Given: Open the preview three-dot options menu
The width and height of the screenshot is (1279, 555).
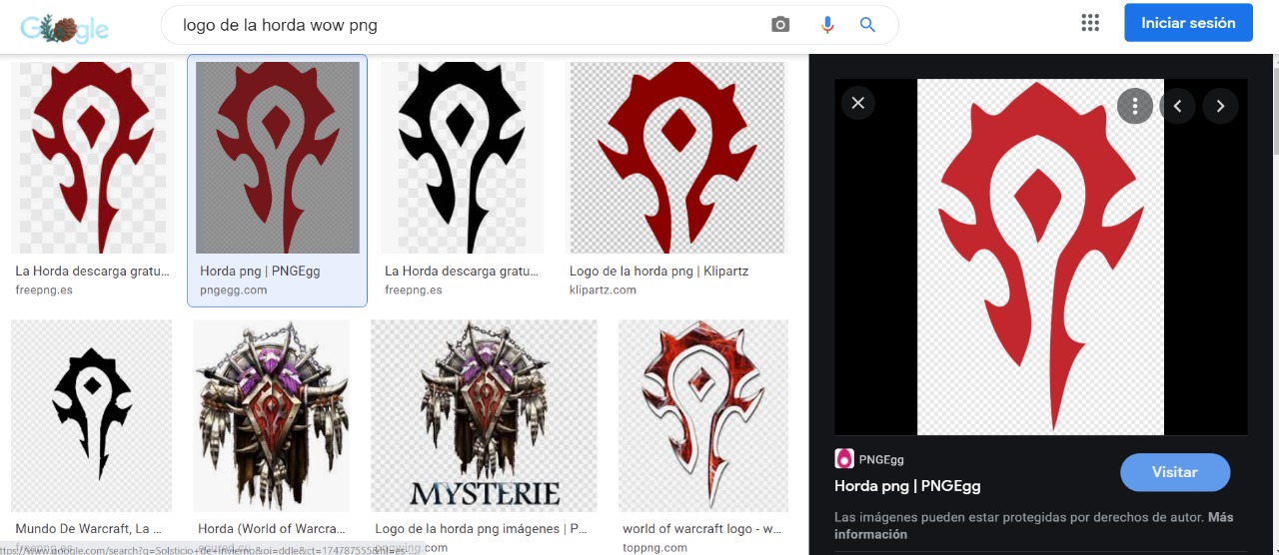Looking at the screenshot, I should pyautogui.click(x=1135, y=105).
